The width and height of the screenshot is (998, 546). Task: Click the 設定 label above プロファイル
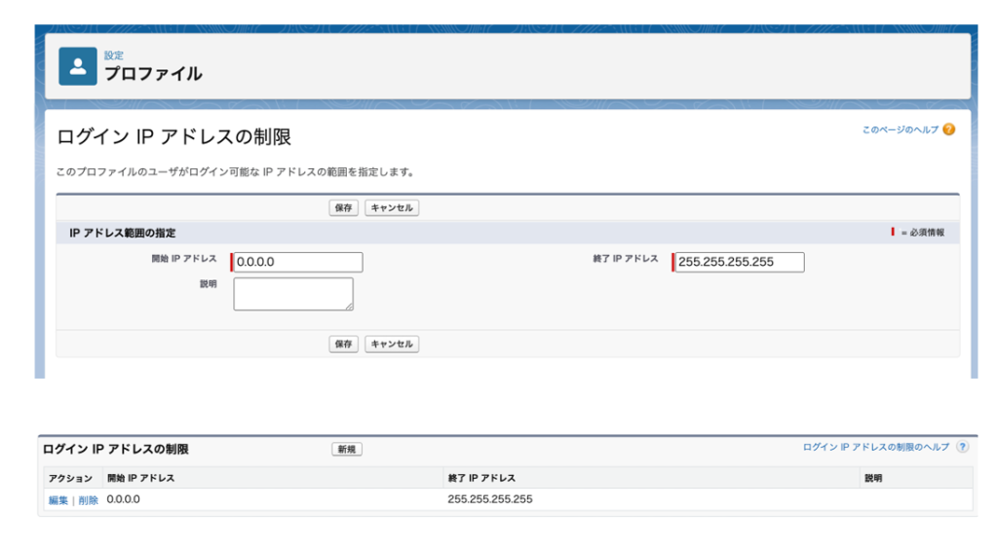[114, 55]
